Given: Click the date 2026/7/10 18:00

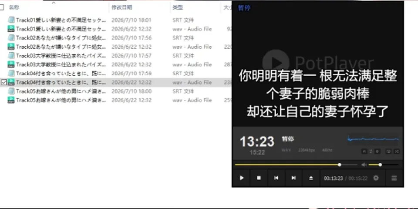Looking at the screenshot, I should coord(131,91).
